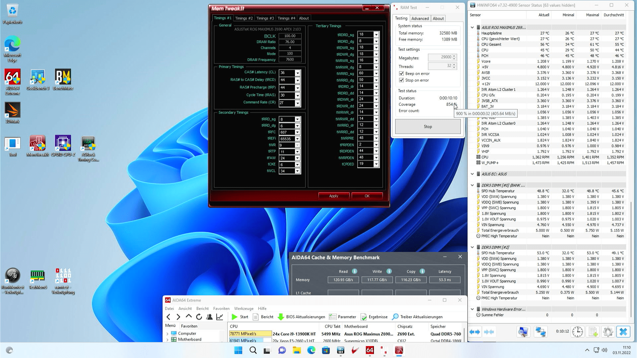This screenshot has width=637, height=358.
Task: Click Apply in MemTweakIt
Action: click(333, 196)
